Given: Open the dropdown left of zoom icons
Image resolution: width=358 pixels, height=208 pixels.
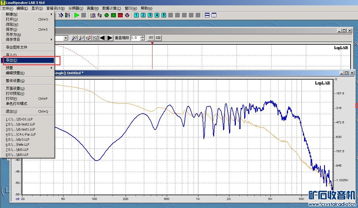Looking at the screenshot, I should [66, 38].
